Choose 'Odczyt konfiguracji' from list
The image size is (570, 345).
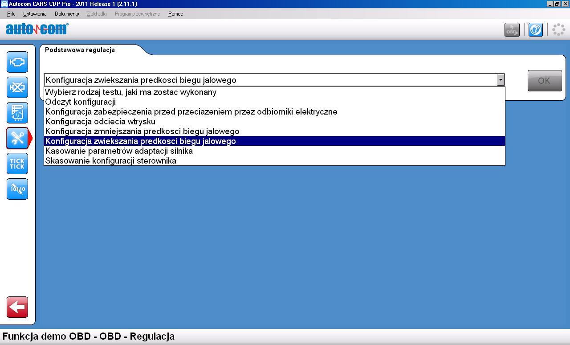click(x=274, y=102)
